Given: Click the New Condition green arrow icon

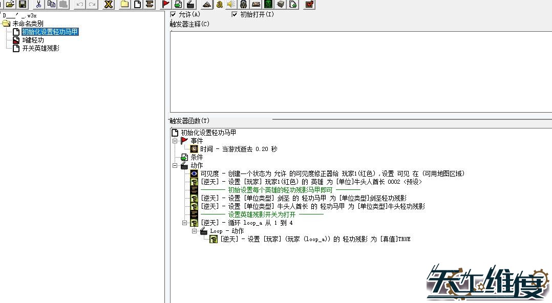Looking at the screenshot, I should click(178, 5).
